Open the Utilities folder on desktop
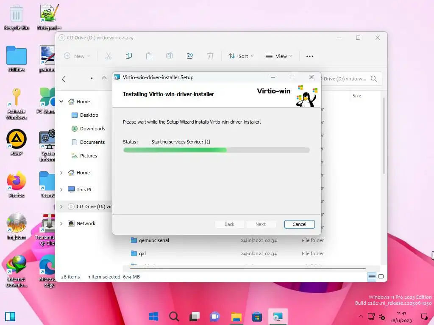The width and height of the screenshot is (434, 325). click(17, 59)
